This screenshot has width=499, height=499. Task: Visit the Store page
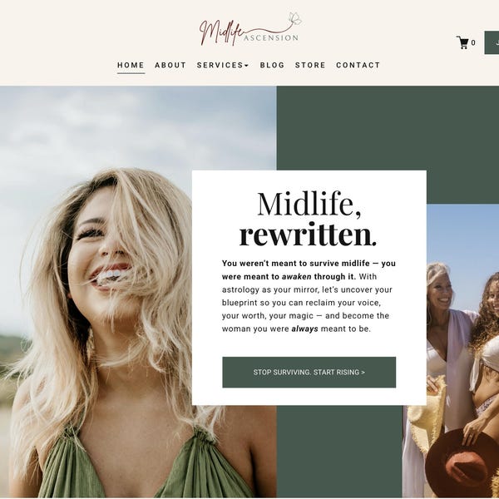(310, 65)
